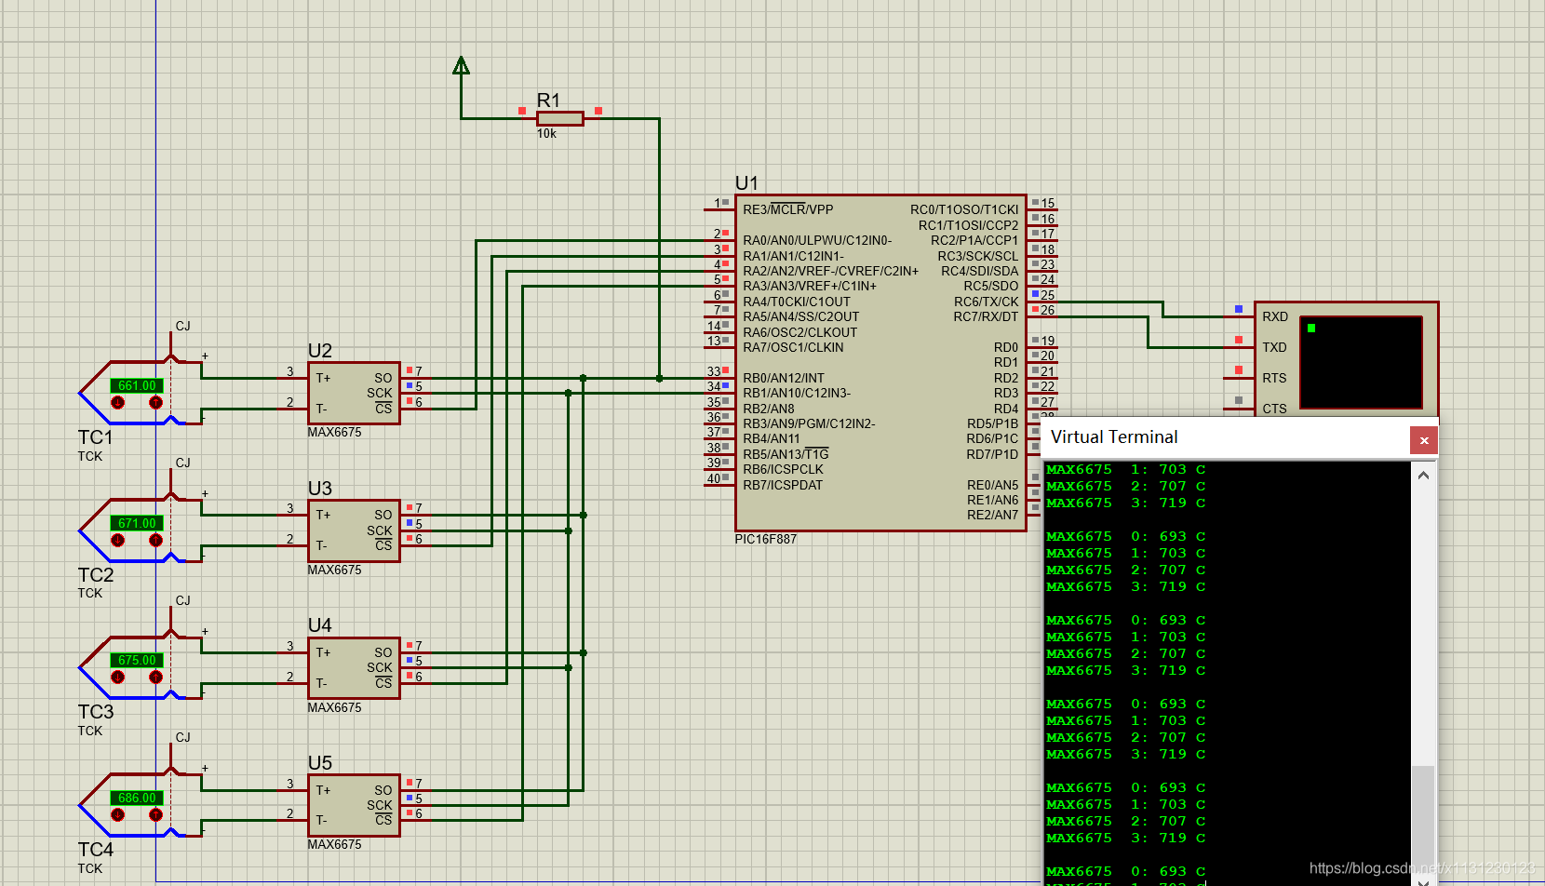This screenshot has width=1545, height=886.
Task: Decrease TC1 thermocouple temperature with down arrow
Action: (117, 403)
